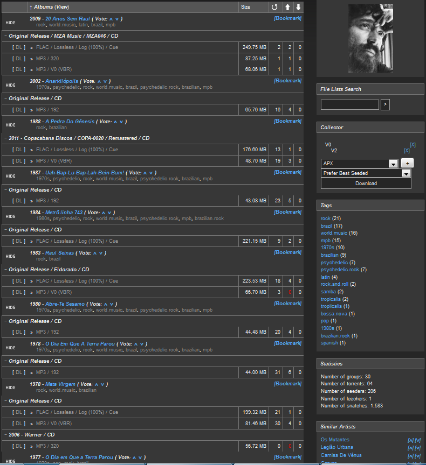Open the samba tag
The image size is (426, 465).
[328, 292]
